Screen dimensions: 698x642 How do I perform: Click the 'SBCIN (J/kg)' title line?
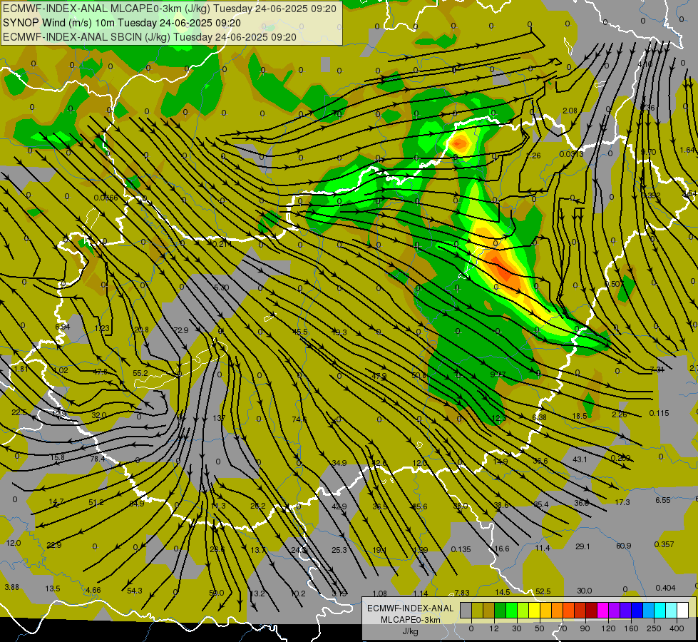[150, 37]
